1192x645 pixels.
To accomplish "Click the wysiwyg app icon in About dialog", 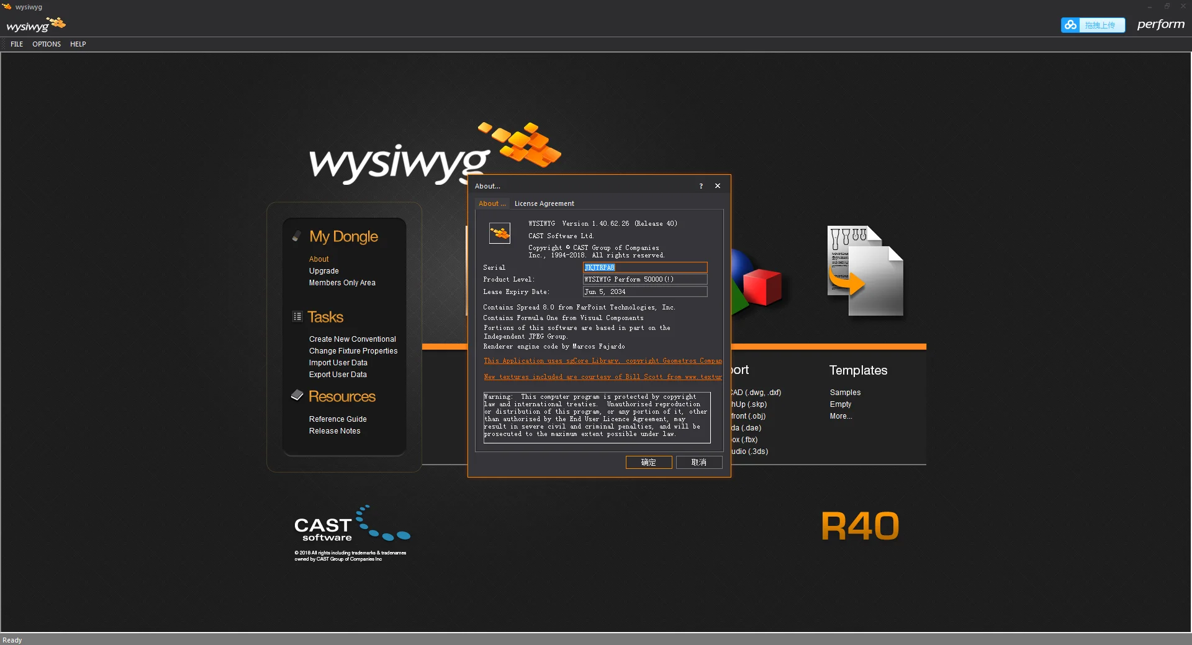I will [500, 233].
